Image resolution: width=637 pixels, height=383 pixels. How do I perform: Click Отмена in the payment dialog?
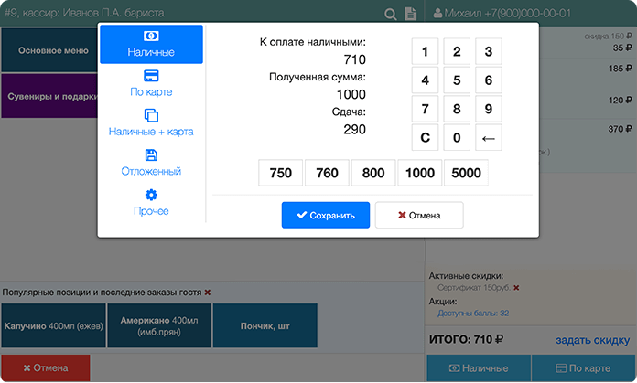click(x=419, y=215)
